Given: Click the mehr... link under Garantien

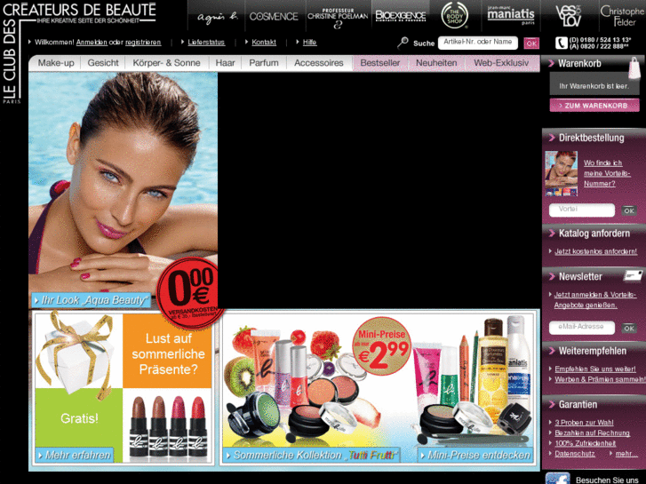Looking at the screenshot, I should (x=626, y=454).
